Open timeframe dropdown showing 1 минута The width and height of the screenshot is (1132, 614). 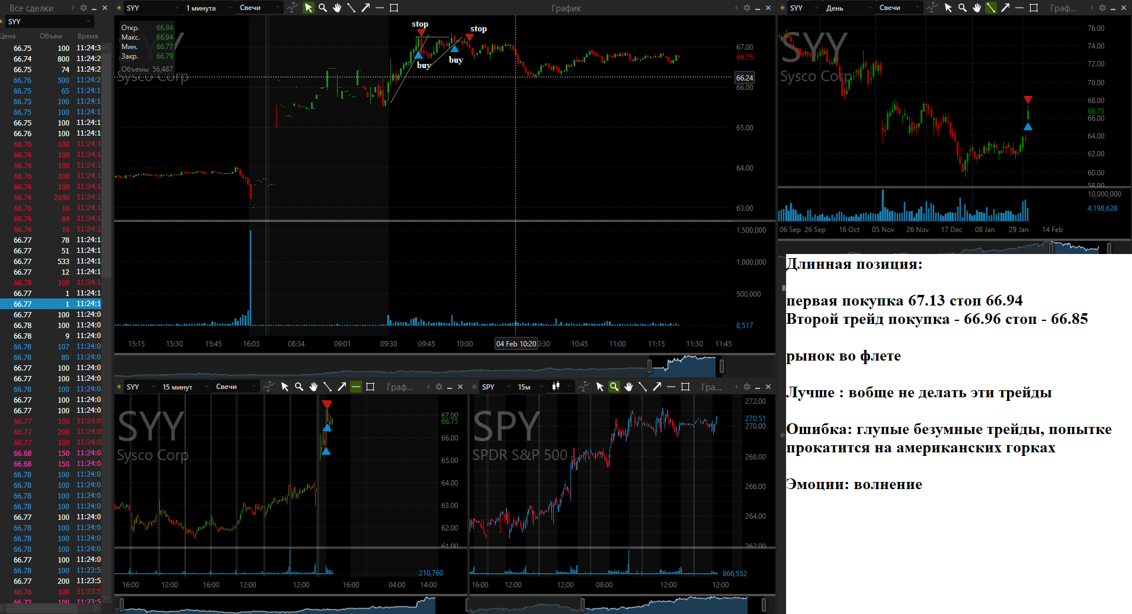[x=209, y=8]
